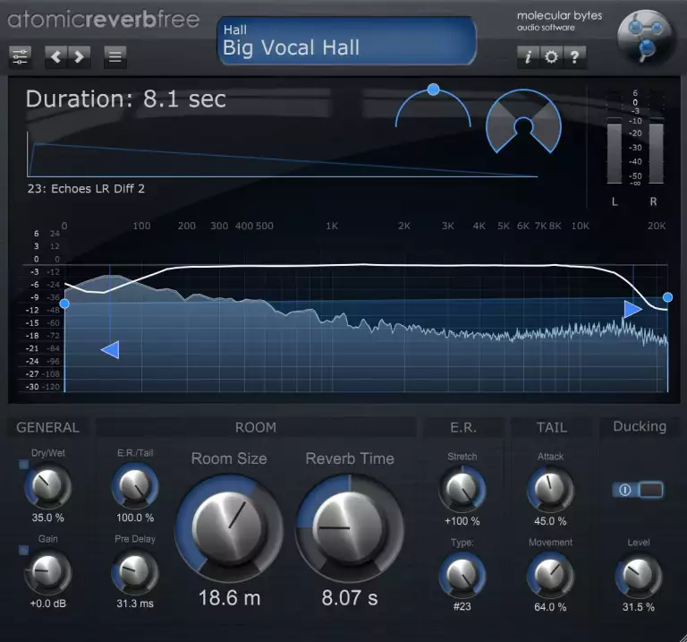Click the stereo width arc handle
Image resolution: width=687 pixels, height=642 pixels.
click(x=433, y=90)
